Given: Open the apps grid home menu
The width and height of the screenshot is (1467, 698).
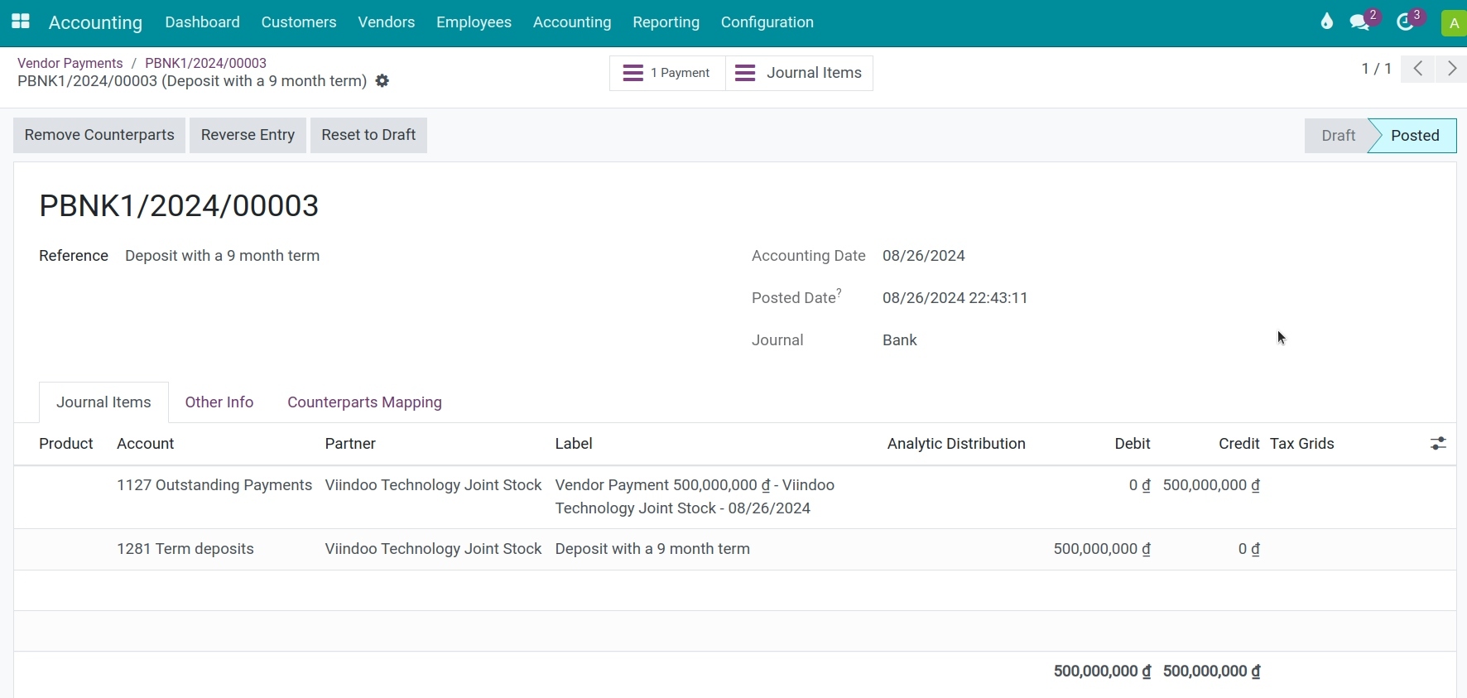Looking at the screenshot, I should [21, 22].
